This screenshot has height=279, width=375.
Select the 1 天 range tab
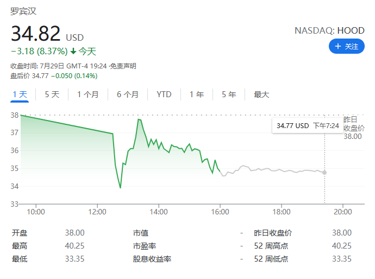tap(20, 94)
